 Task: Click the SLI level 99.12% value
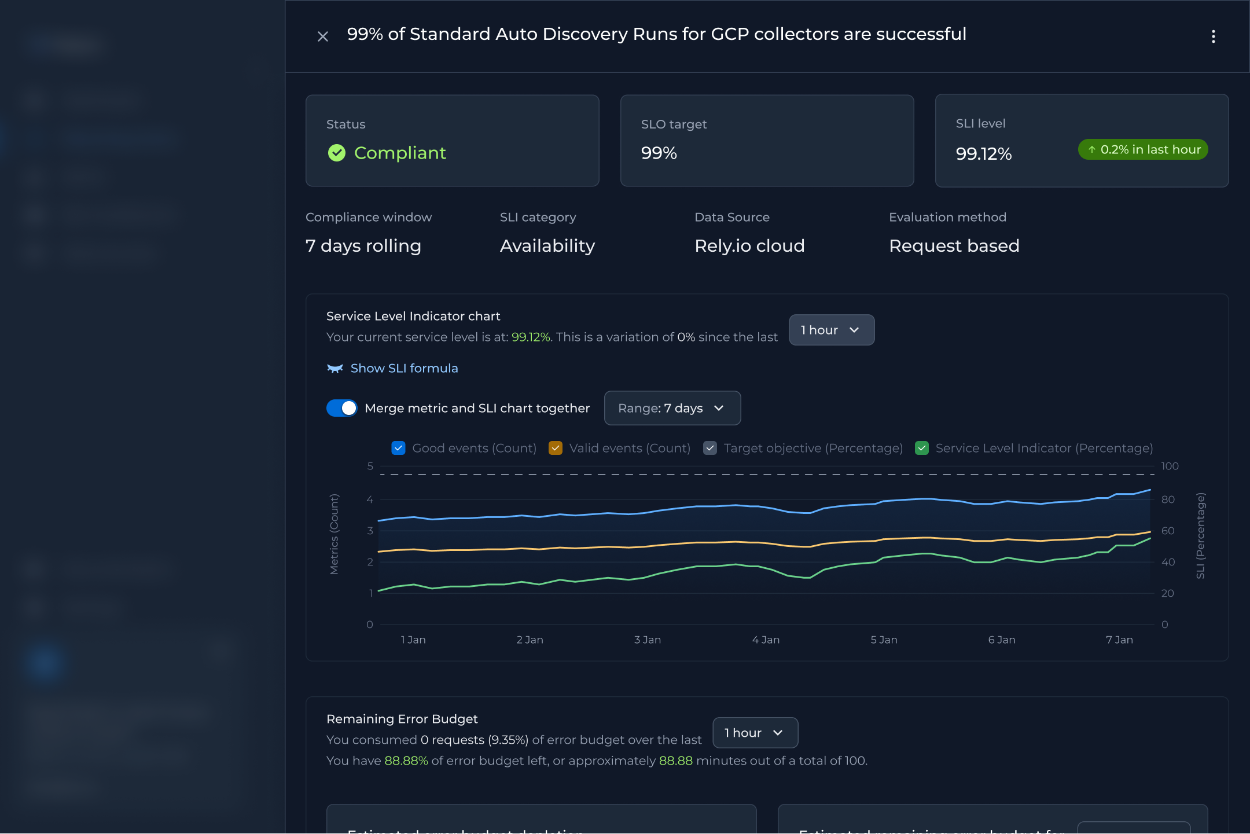[x=984, y=154]
